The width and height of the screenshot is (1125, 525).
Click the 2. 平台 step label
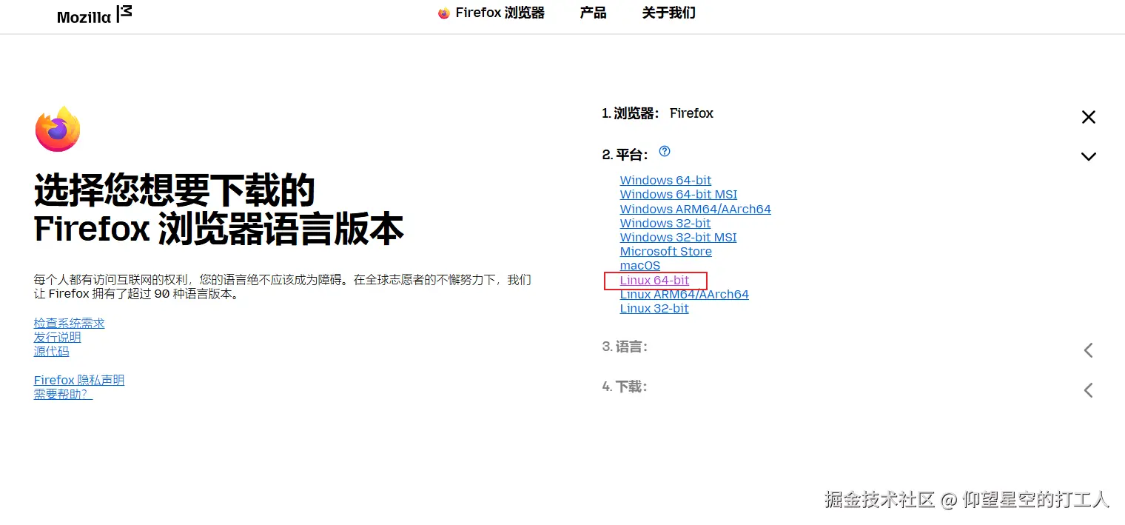click(x=625, y=155)
